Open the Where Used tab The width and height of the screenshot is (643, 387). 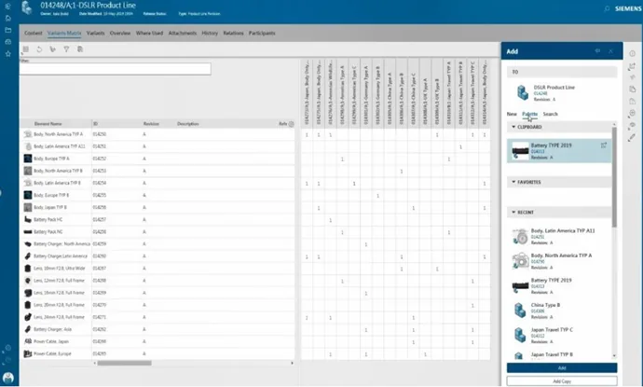(149, 34)
